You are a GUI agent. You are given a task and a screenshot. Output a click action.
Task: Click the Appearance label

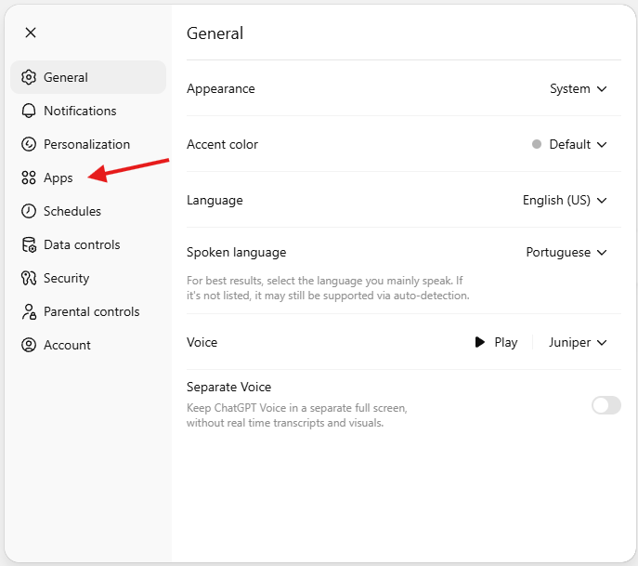(x=221, y=89)
